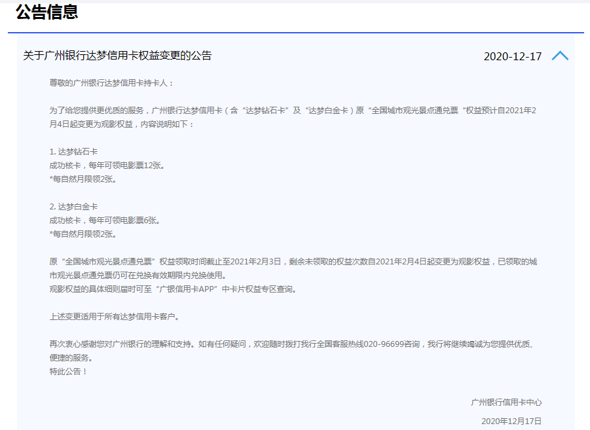Click the date 2020-12-17 in header

click(x=513, y=56)
